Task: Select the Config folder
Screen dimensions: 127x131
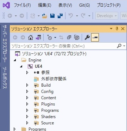Action: (x=47, y=92)
